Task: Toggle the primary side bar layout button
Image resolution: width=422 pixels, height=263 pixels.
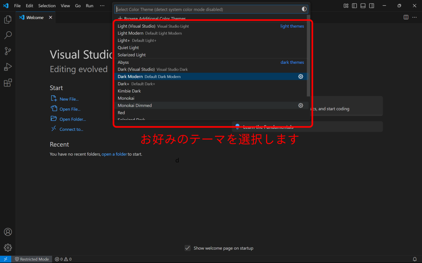Action: point(354,6)
